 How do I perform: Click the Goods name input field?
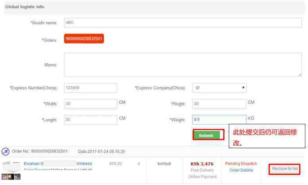click(x=183, y=23)
